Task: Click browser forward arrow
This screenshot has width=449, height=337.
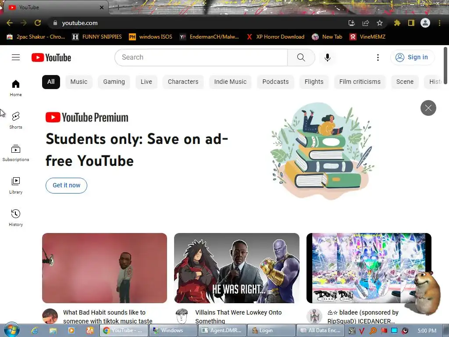Action: [24, 23]
